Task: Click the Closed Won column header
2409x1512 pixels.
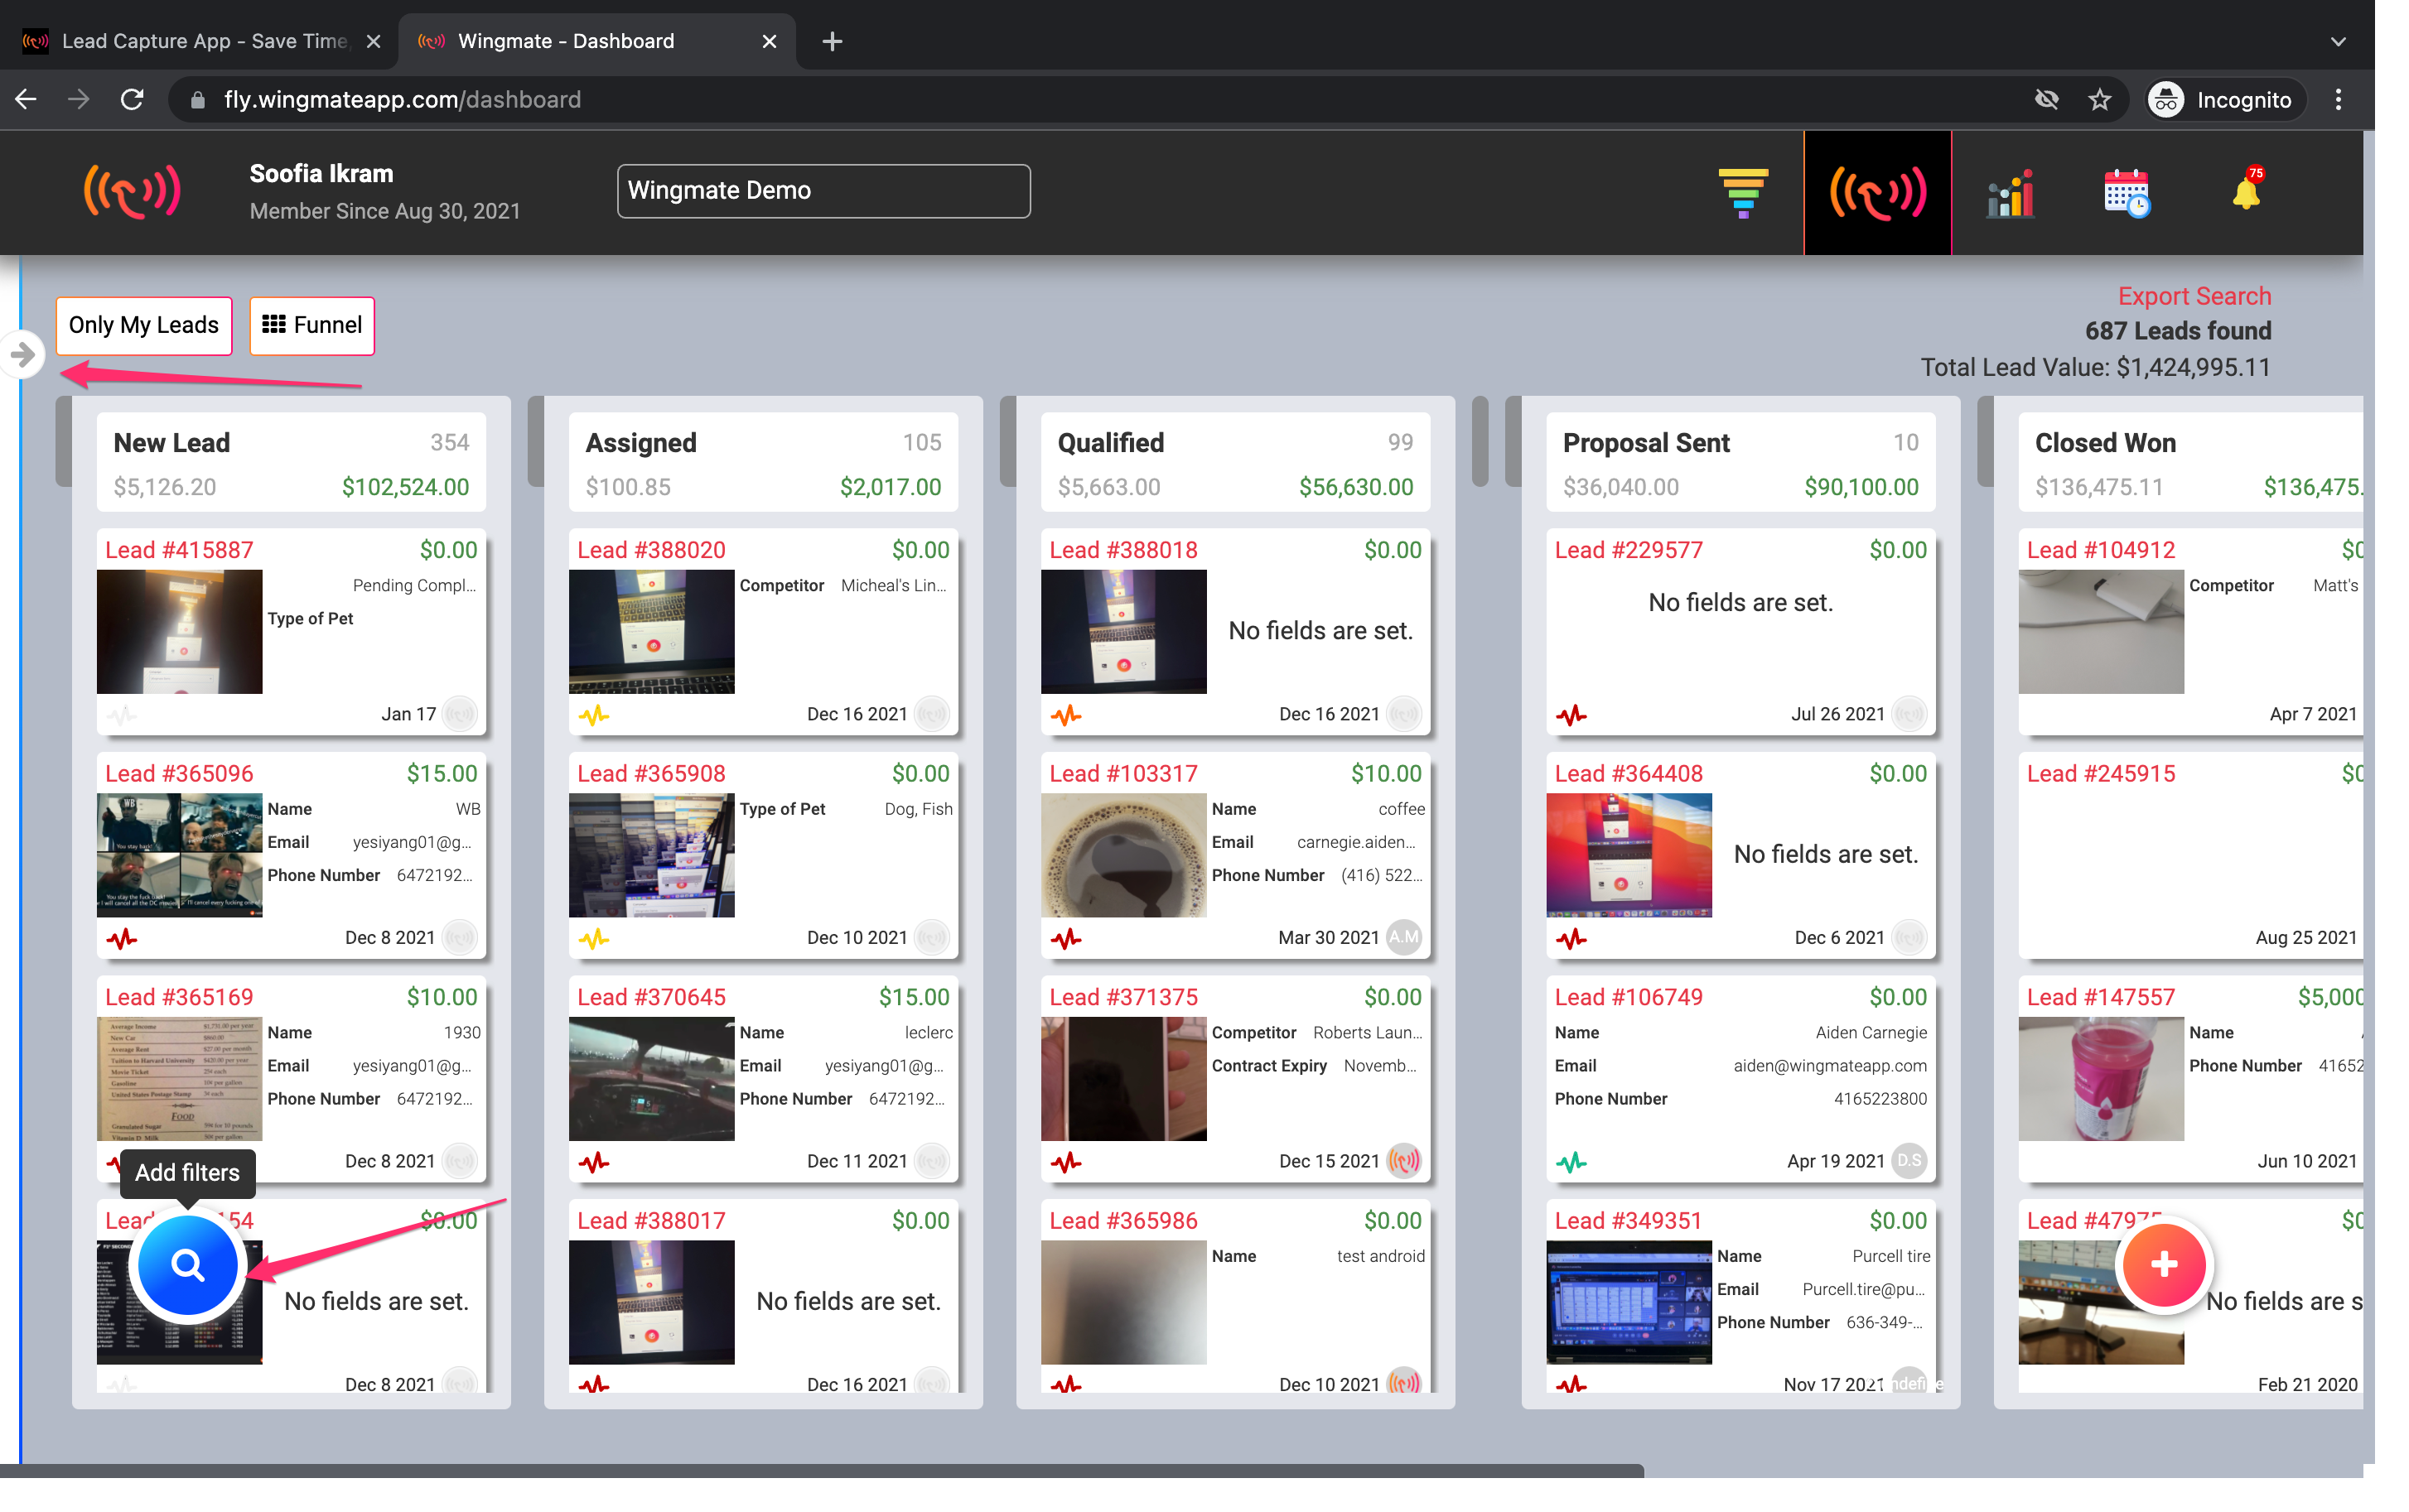Action: tap(2191, 463)
